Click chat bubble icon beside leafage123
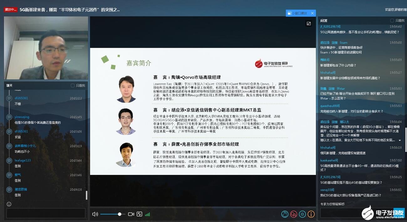 [9, 160]
